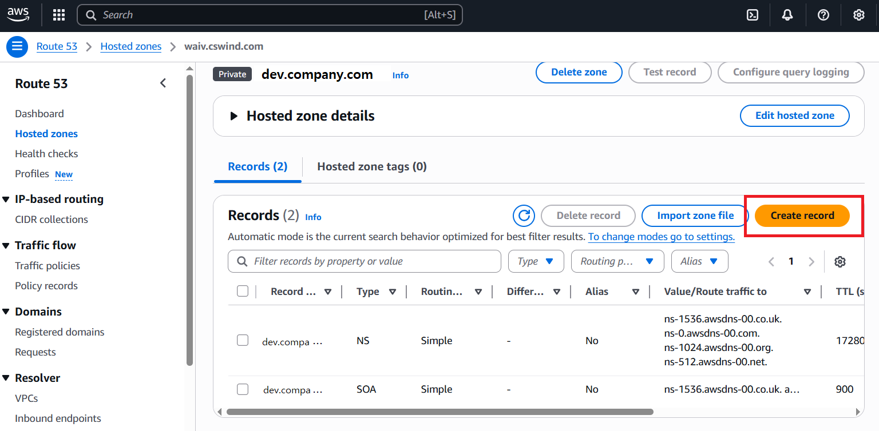
Task: Check the SOA record row checkbox
Action: point(243,389)
